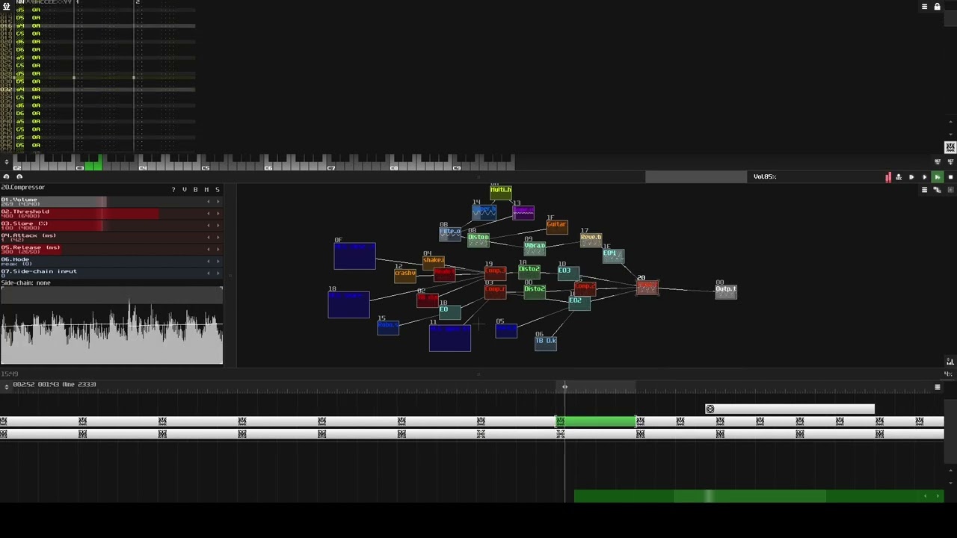Increase 04.Attack value with right arrow

[x=218, y=238]
